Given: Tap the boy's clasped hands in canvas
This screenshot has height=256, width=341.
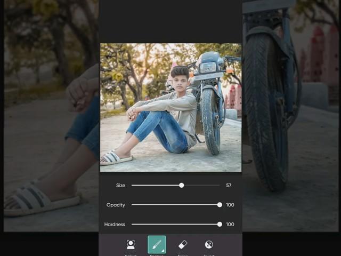Looking at the screenshot, I should (131, 113).
